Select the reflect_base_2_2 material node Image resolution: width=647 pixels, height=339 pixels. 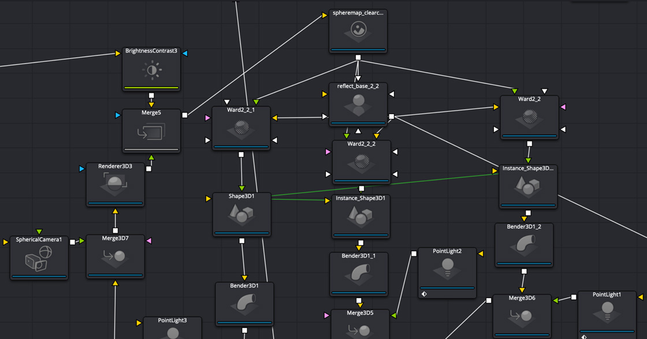(x=358, y=105)
